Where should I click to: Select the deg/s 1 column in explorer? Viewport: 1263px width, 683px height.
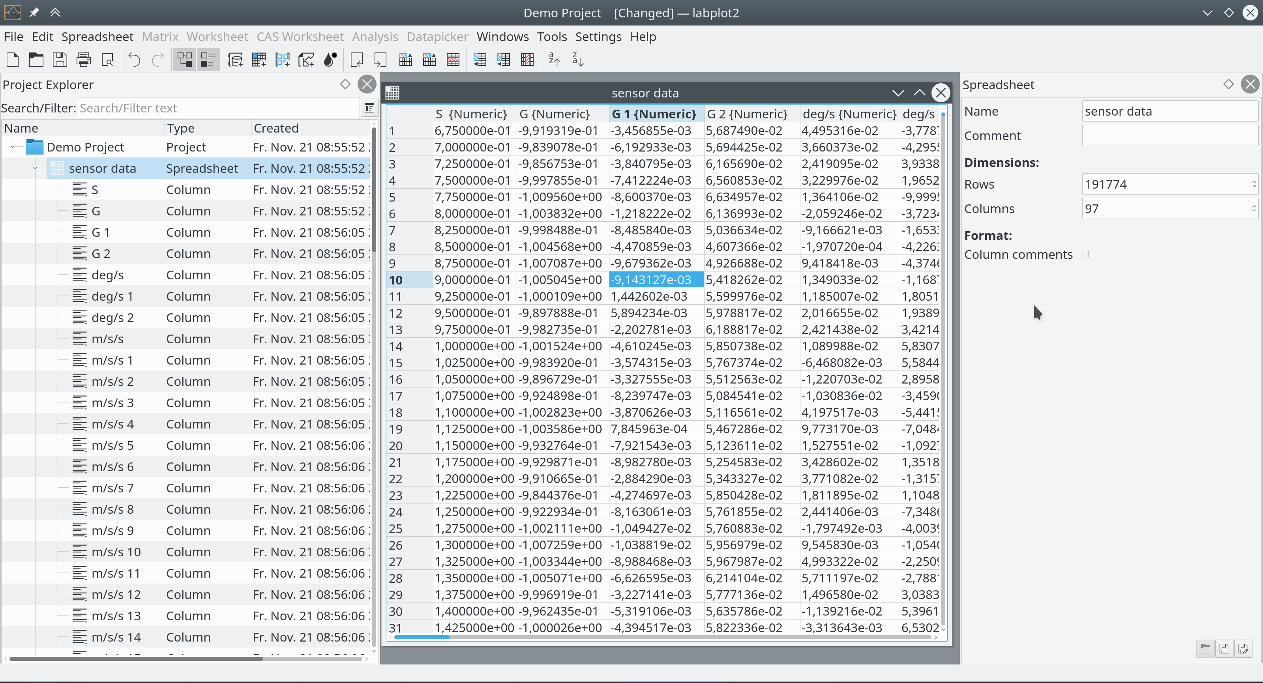pyautogui.click(x=112, y=296)
